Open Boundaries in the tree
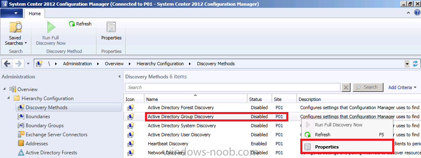421x158 pixels. pyautogui.click(x=38, y=117)
